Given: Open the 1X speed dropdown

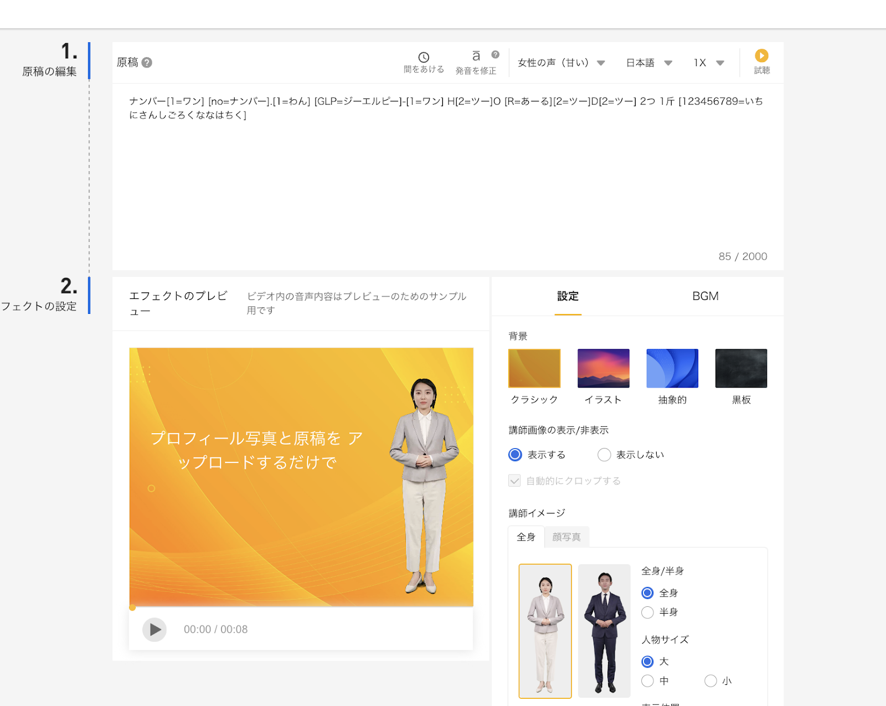Looking at the screenshot, I should 709,63.
